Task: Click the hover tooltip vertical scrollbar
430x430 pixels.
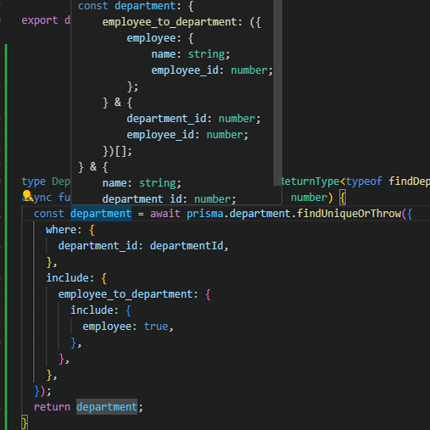Action: (277, 92)
